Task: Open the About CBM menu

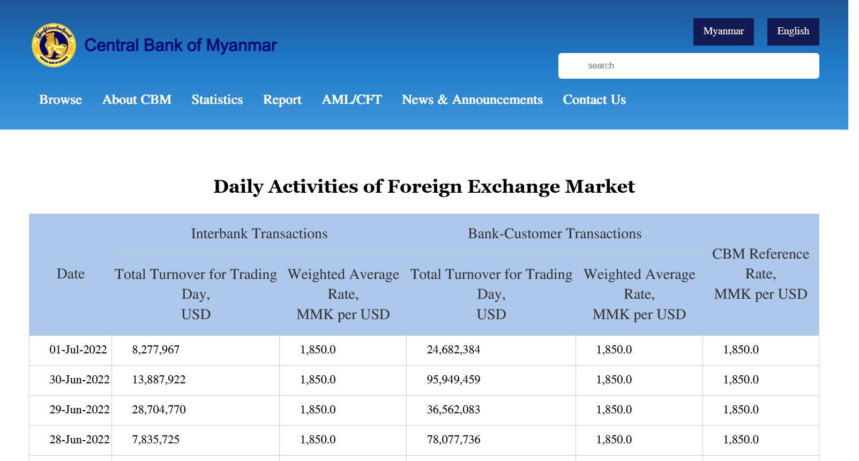Action: [137, 100]
